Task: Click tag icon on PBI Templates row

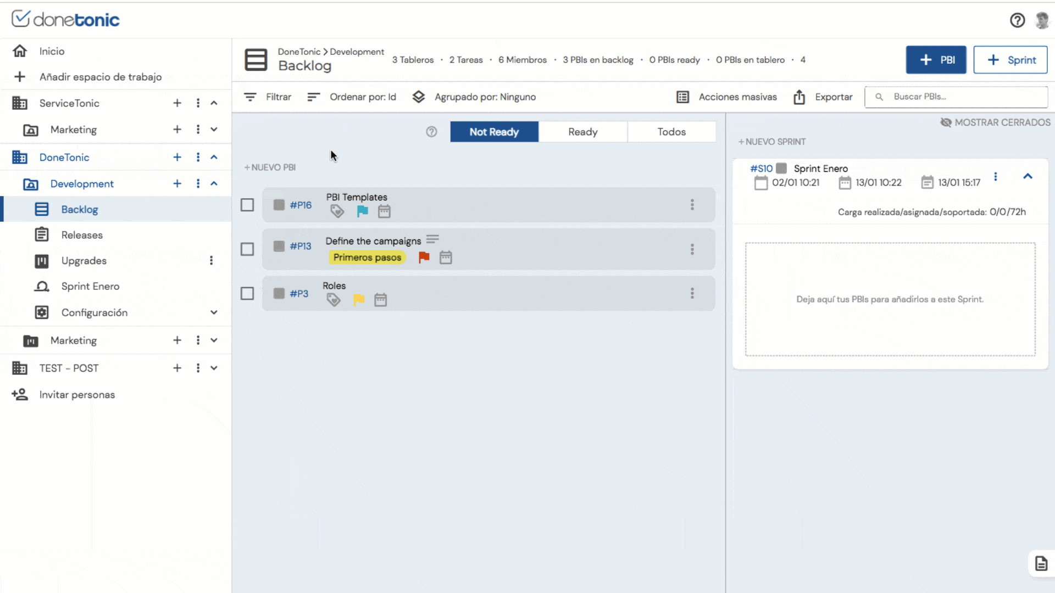Action: 337,211
